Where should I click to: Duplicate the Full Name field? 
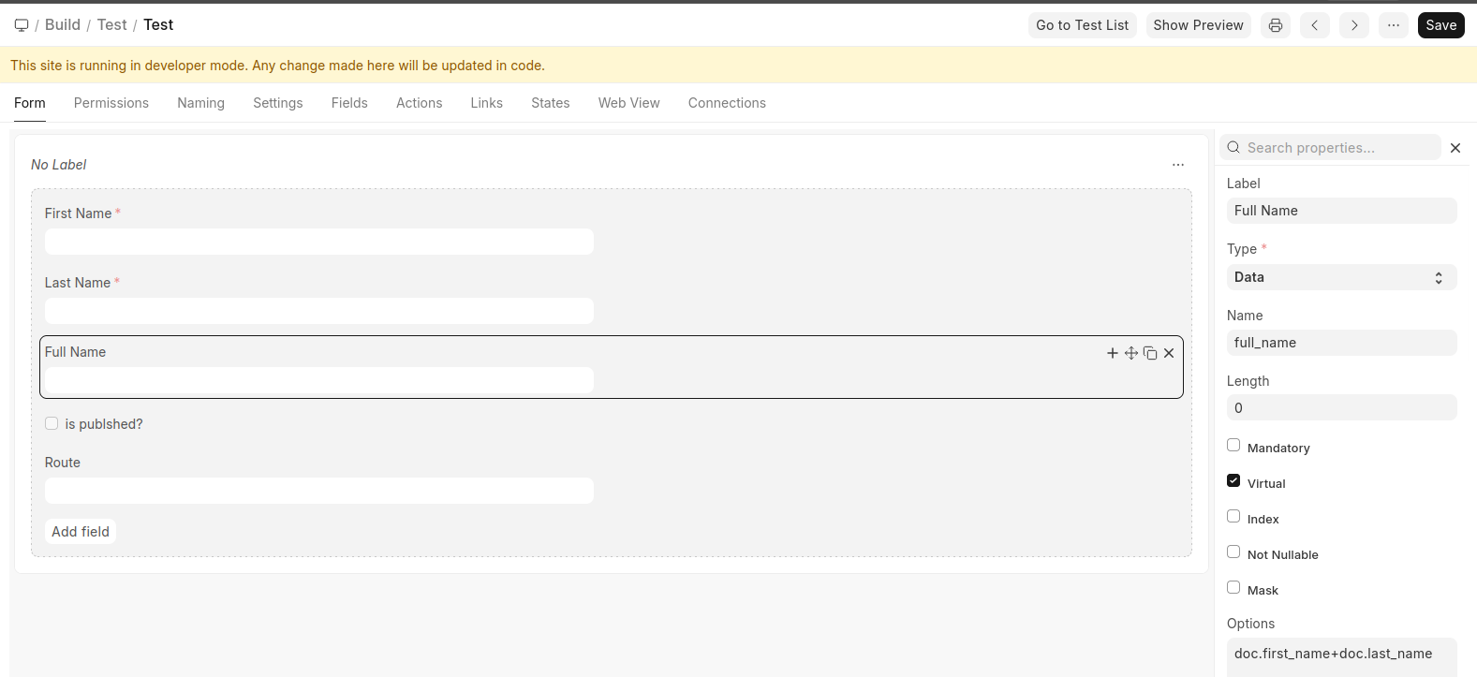1149,353
